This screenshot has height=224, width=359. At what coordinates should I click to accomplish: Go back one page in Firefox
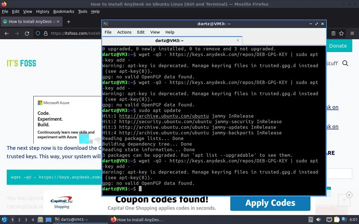point(7,33)
